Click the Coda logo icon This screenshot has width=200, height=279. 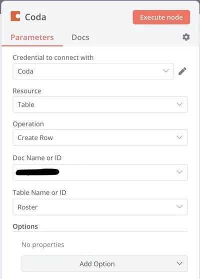point(15,16)
